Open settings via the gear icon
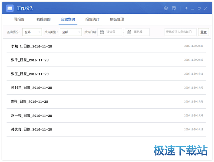 pyautogui.click(x=166, y=8)
